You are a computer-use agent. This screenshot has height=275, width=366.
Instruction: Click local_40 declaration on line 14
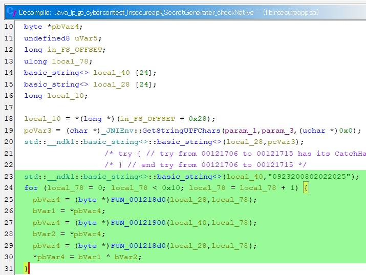click(x=112, y=73)
